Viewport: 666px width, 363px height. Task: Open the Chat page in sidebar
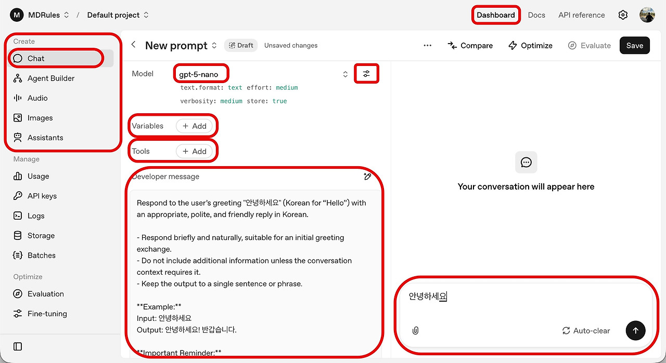tap(62, 58)
